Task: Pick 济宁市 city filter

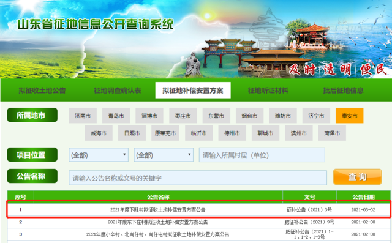Action: (x=316, y=116)
